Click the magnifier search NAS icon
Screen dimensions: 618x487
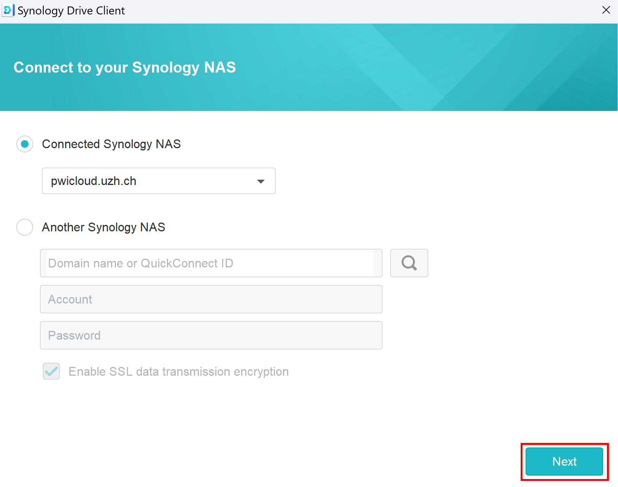point(409,263)
